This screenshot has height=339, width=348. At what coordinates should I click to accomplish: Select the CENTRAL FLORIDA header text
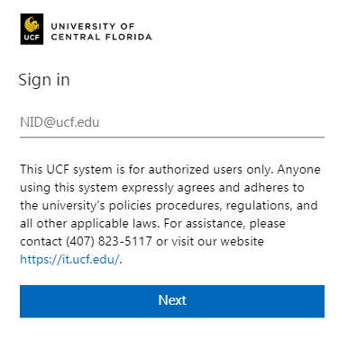tap(102, 37)
